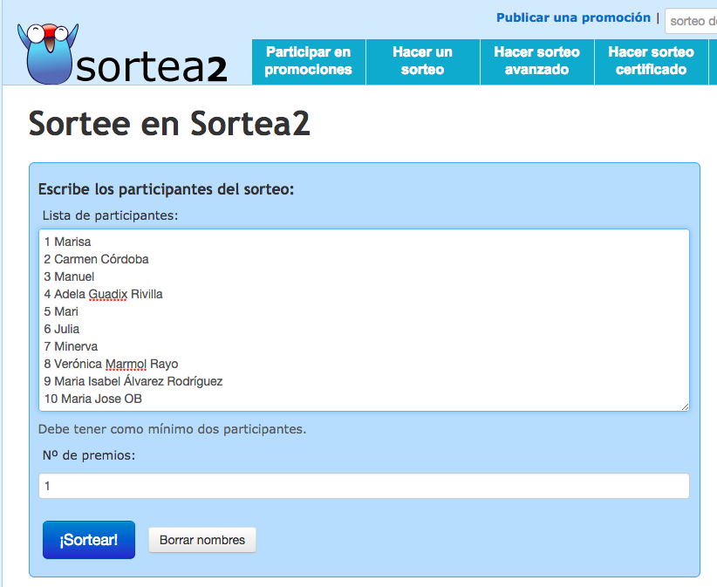Click 'Sortee en Sortea2' heading
The height and width of the screenshot is (587, 717).
coord(169,124)
